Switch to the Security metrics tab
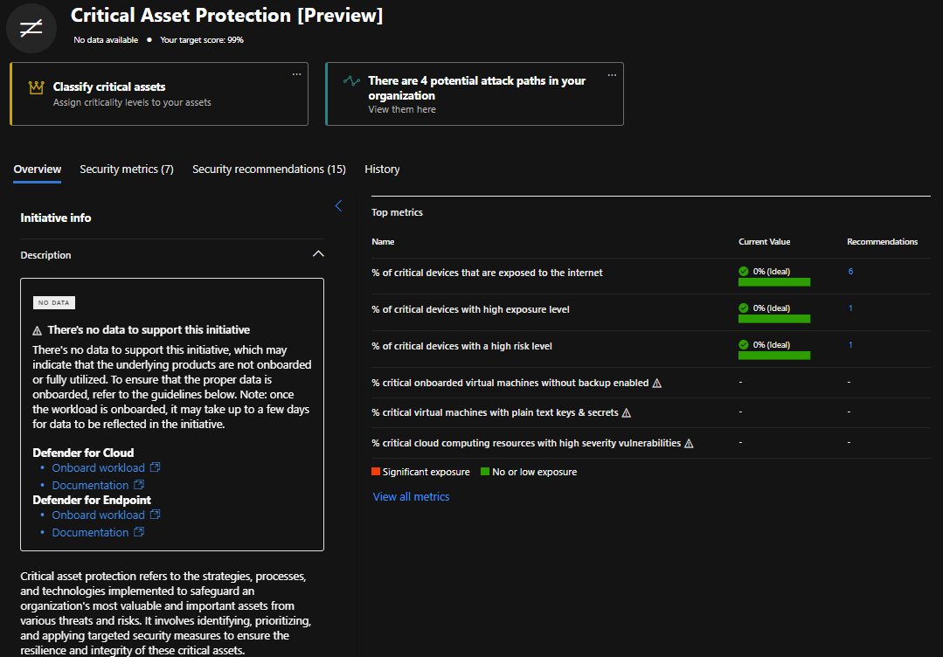Viewport: 943px width, 657px height. [126, 169]
